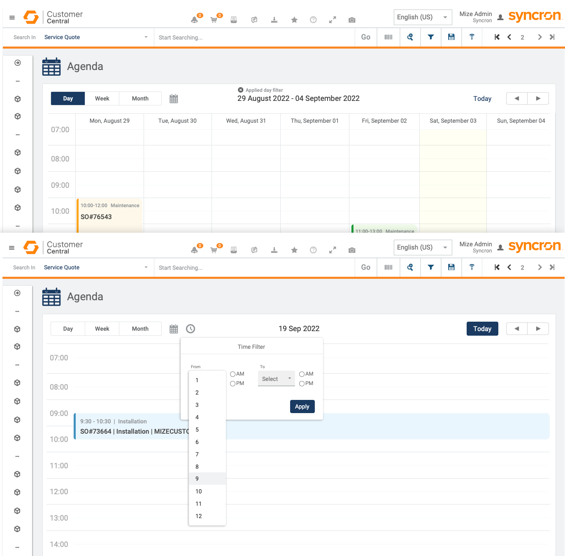Choose hour 12 in From list
The width and height of the screenshot is (565, 556).
[207, 516]
